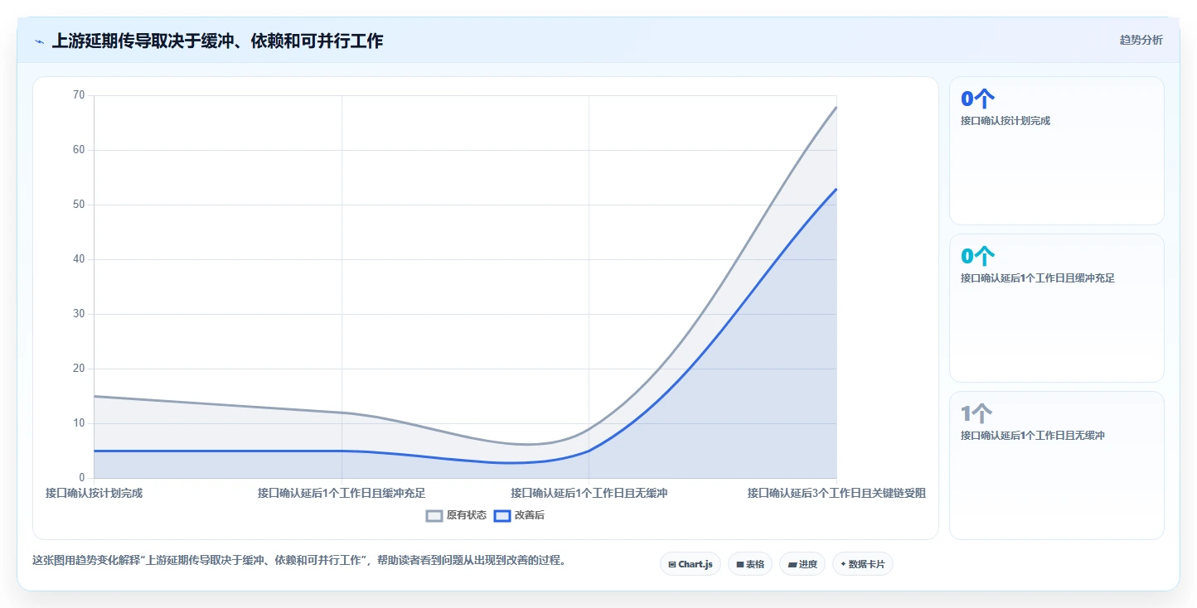Click the y-axis value 70

(79, 95)
